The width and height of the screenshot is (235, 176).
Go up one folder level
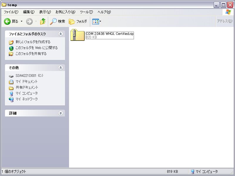[43, 21]
